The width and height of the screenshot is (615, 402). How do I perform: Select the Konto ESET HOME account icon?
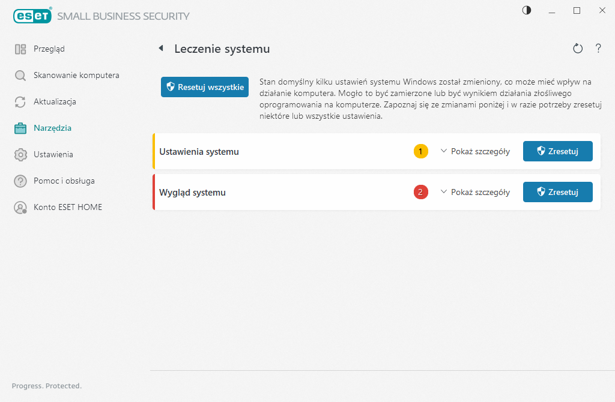(x=20, y=207)
